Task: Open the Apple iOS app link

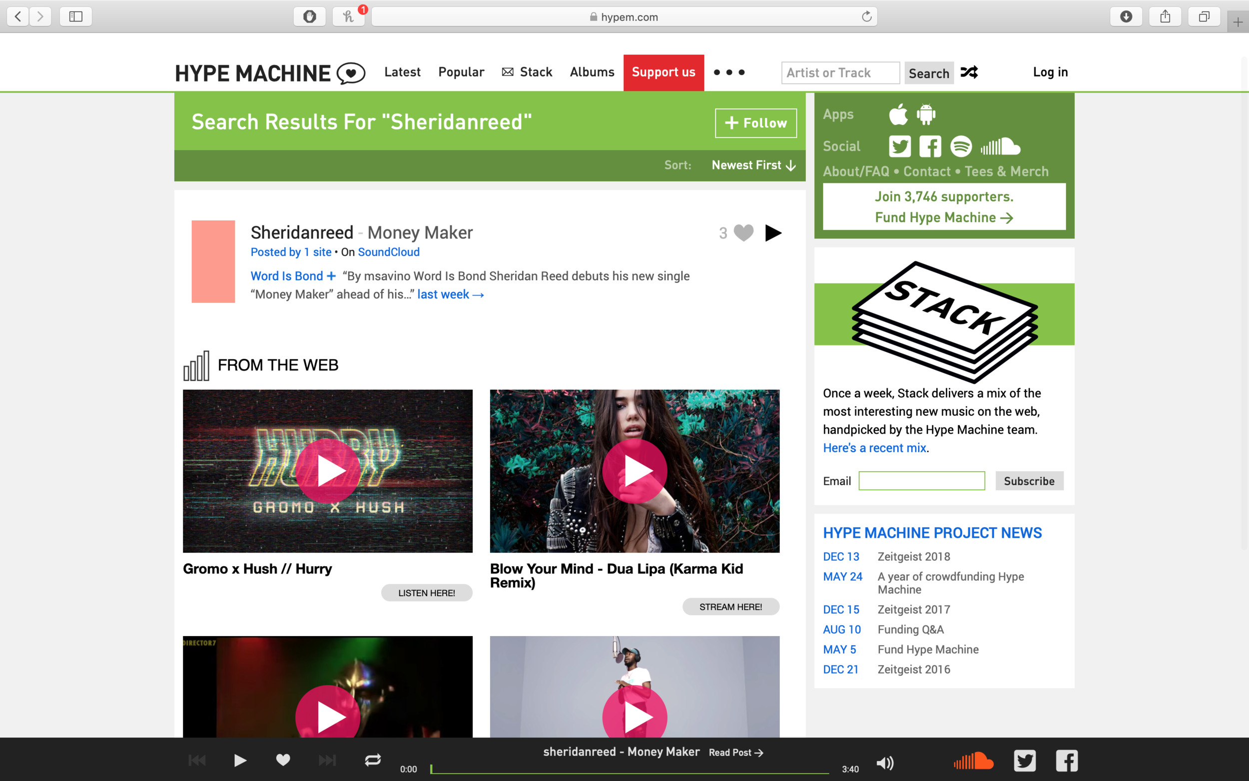Action: coord(898,114)
